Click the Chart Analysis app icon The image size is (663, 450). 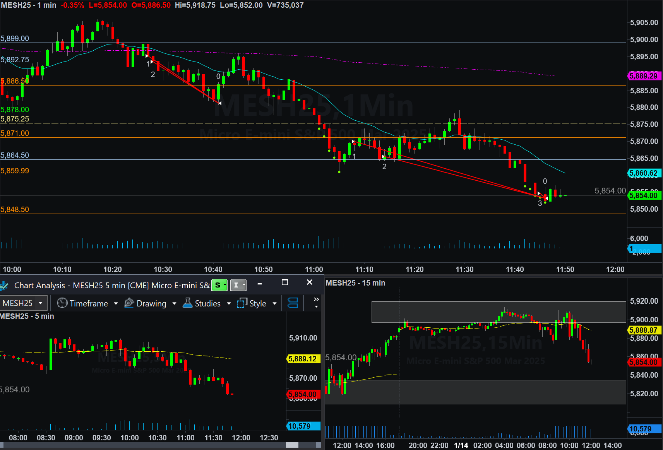tap(4, 286)
